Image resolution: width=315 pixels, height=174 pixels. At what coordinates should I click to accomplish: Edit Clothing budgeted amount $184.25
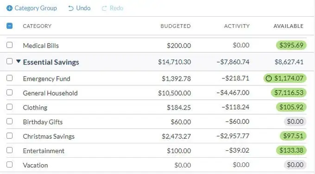tap(179, 108)
